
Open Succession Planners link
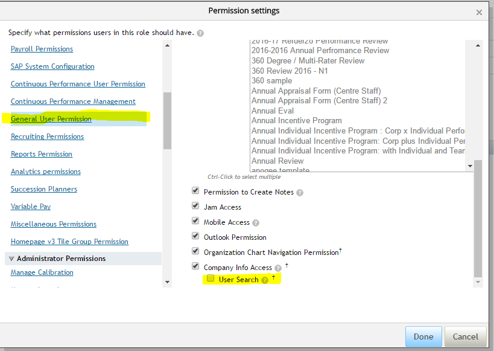click(44, 189)
